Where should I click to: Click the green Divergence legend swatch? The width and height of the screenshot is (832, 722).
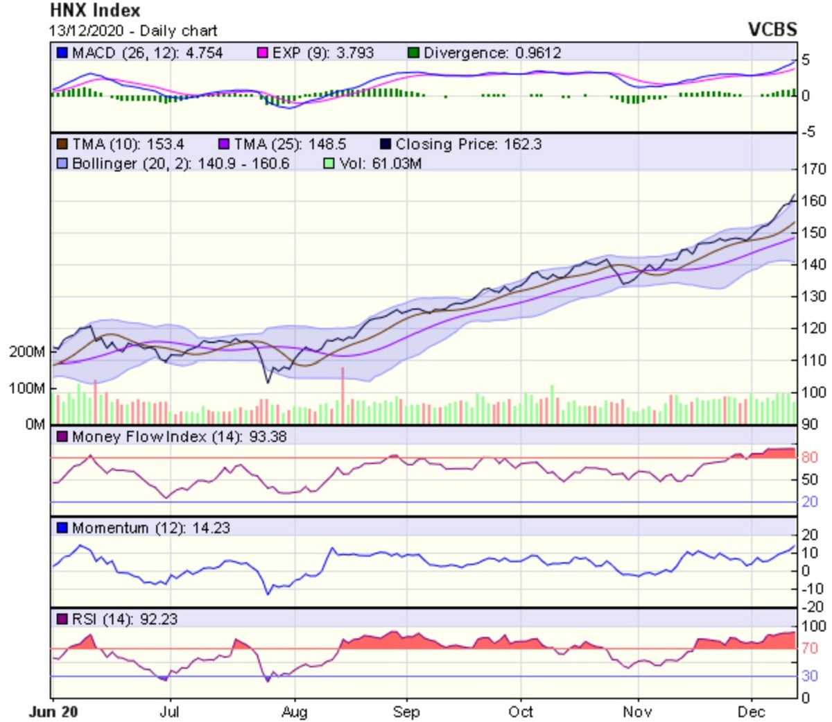click(x=414, y=53)
